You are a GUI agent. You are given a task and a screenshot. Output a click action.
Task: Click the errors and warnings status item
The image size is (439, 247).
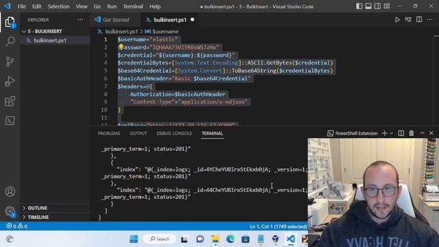[x=16, y=226]
